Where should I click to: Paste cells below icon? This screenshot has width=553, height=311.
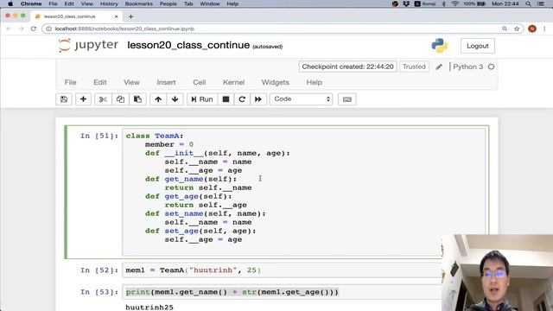click(x=137, y=99)
